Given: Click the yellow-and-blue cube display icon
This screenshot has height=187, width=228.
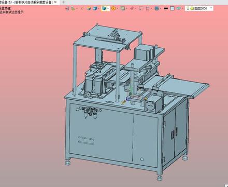Looking at the screenshot, I should [x=89, y=8].
